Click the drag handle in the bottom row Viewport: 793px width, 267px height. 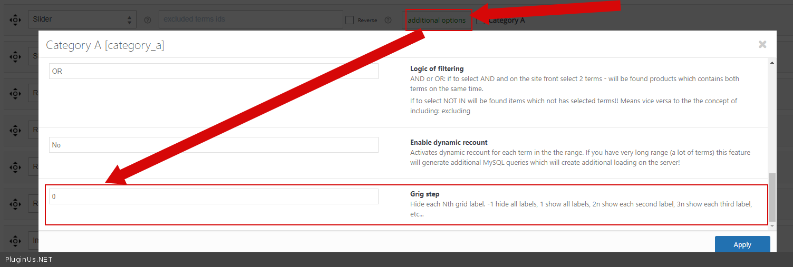15,241
